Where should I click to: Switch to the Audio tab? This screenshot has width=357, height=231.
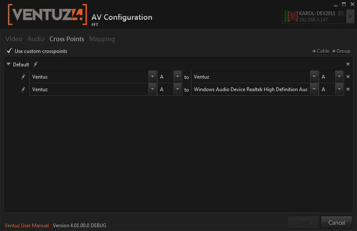click(36, 39)
